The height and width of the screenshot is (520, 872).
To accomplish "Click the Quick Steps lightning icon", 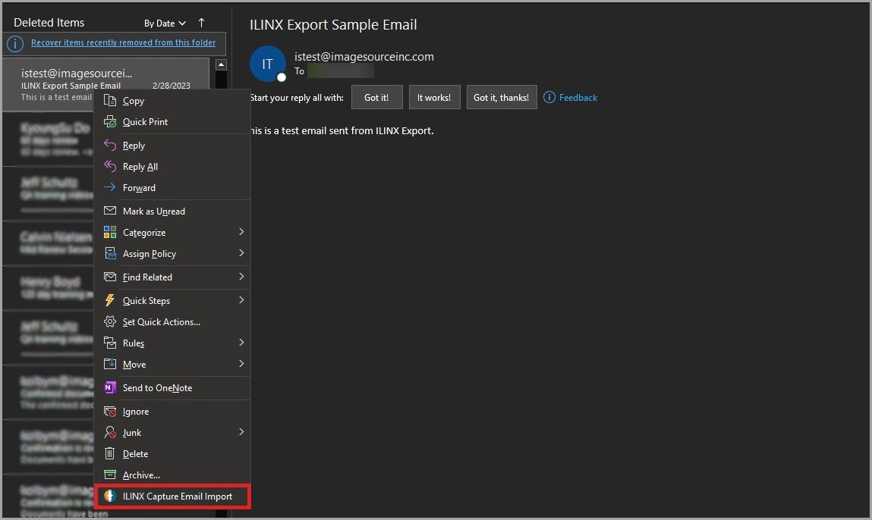I will coord(110,301).
